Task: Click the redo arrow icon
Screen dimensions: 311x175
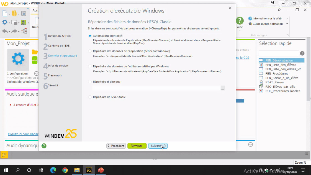Action: (x=14, y=31)
